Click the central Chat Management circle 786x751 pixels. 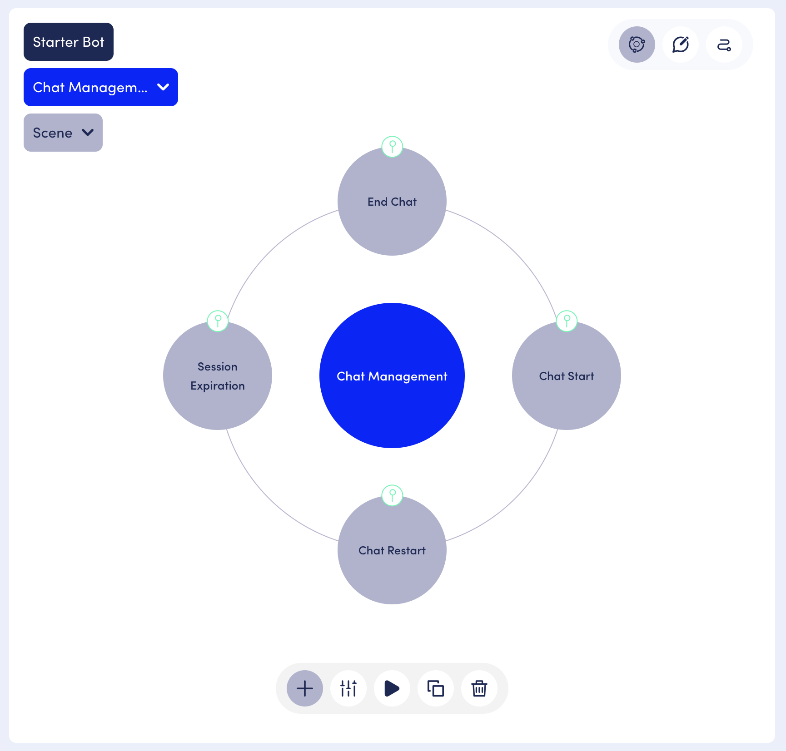392,375
